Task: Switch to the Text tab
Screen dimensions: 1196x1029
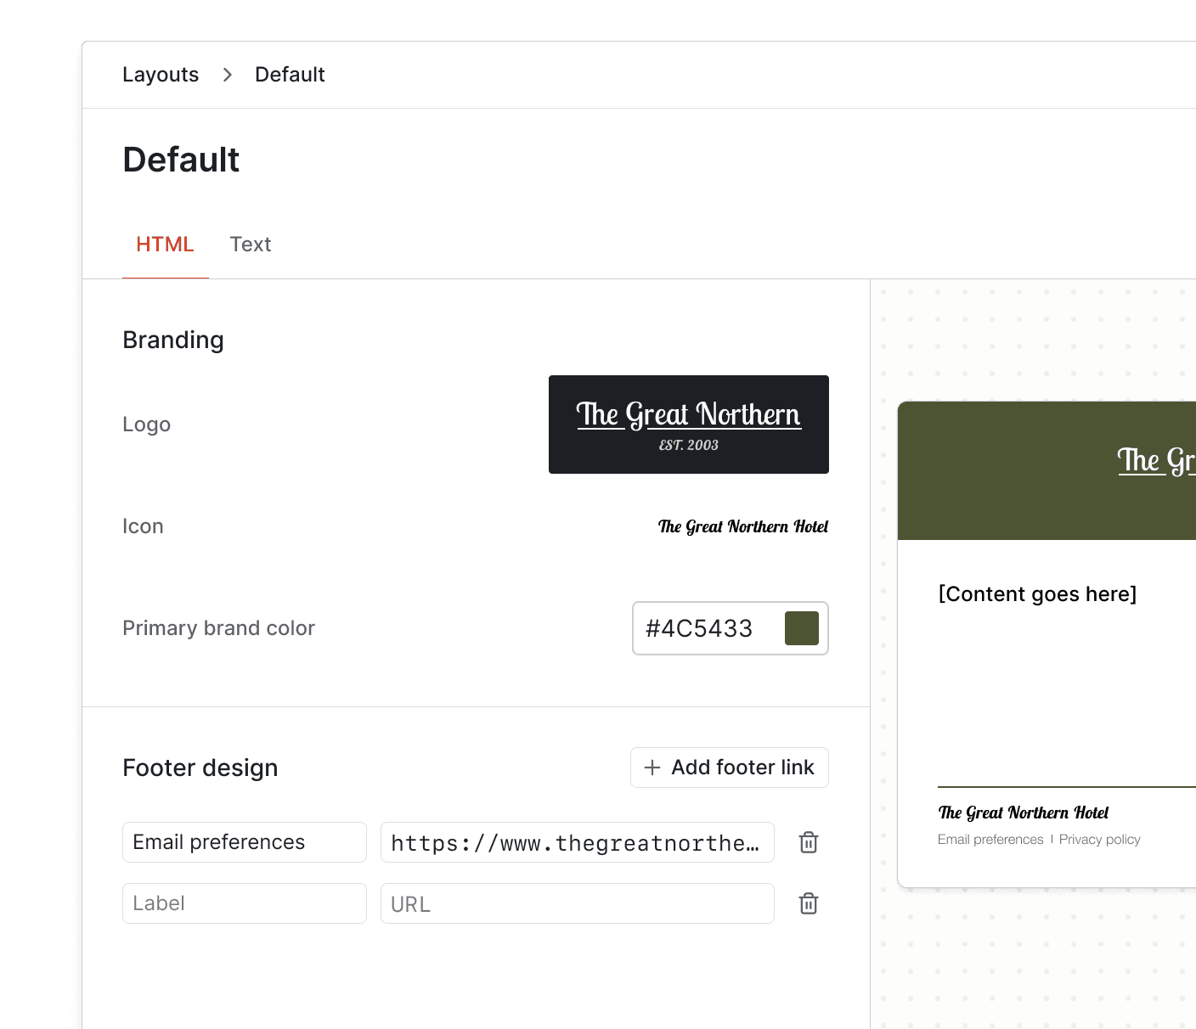Action: 250,245
